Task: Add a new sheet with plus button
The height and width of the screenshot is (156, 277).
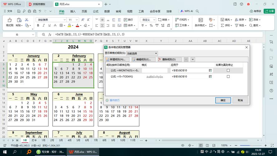Action: click(146, 140)
